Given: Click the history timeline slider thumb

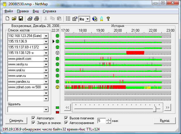Looking at the screenshot, I should point(154,108).
